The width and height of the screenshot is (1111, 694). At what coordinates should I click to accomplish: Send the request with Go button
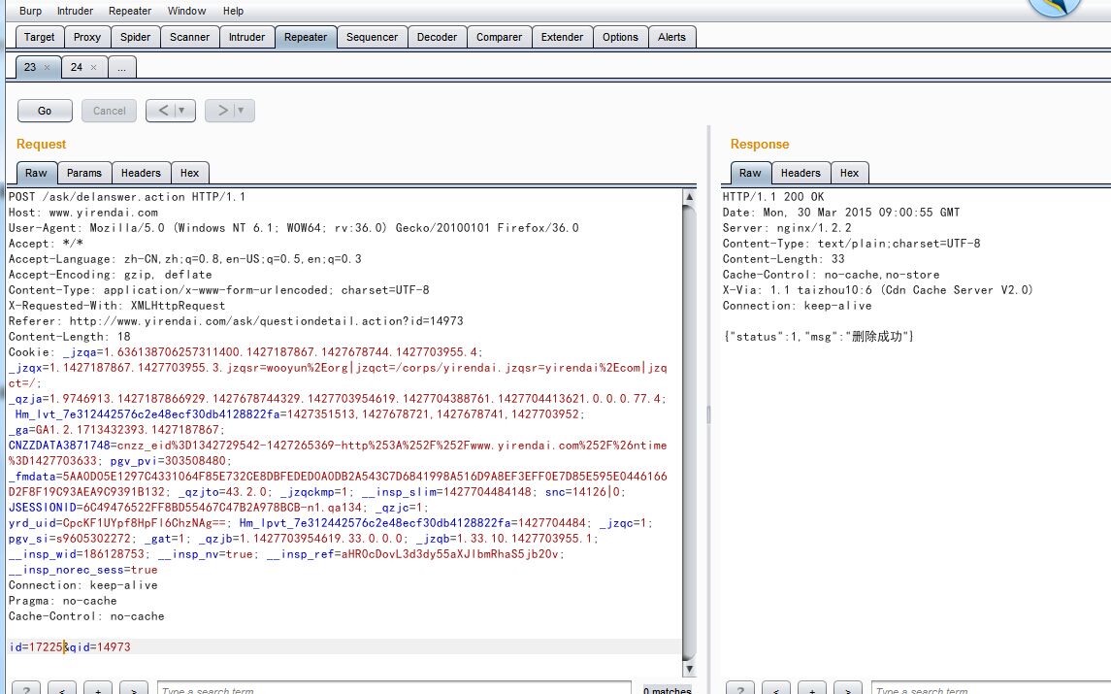pos(45,111)
